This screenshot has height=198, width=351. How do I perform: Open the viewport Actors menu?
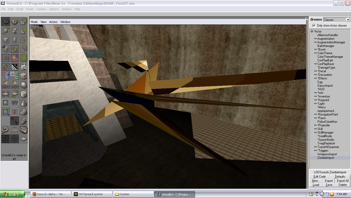click(53, 22)
